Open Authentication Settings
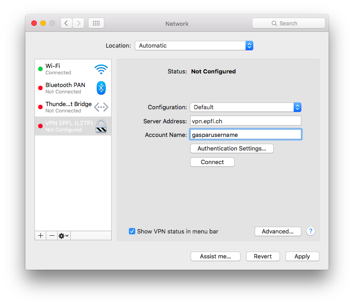Screen dimensions: 354x306 [232, 149]
